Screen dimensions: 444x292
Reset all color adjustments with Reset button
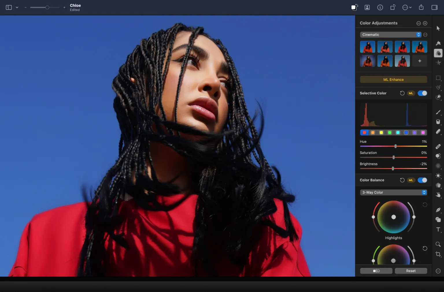point(411,271)
